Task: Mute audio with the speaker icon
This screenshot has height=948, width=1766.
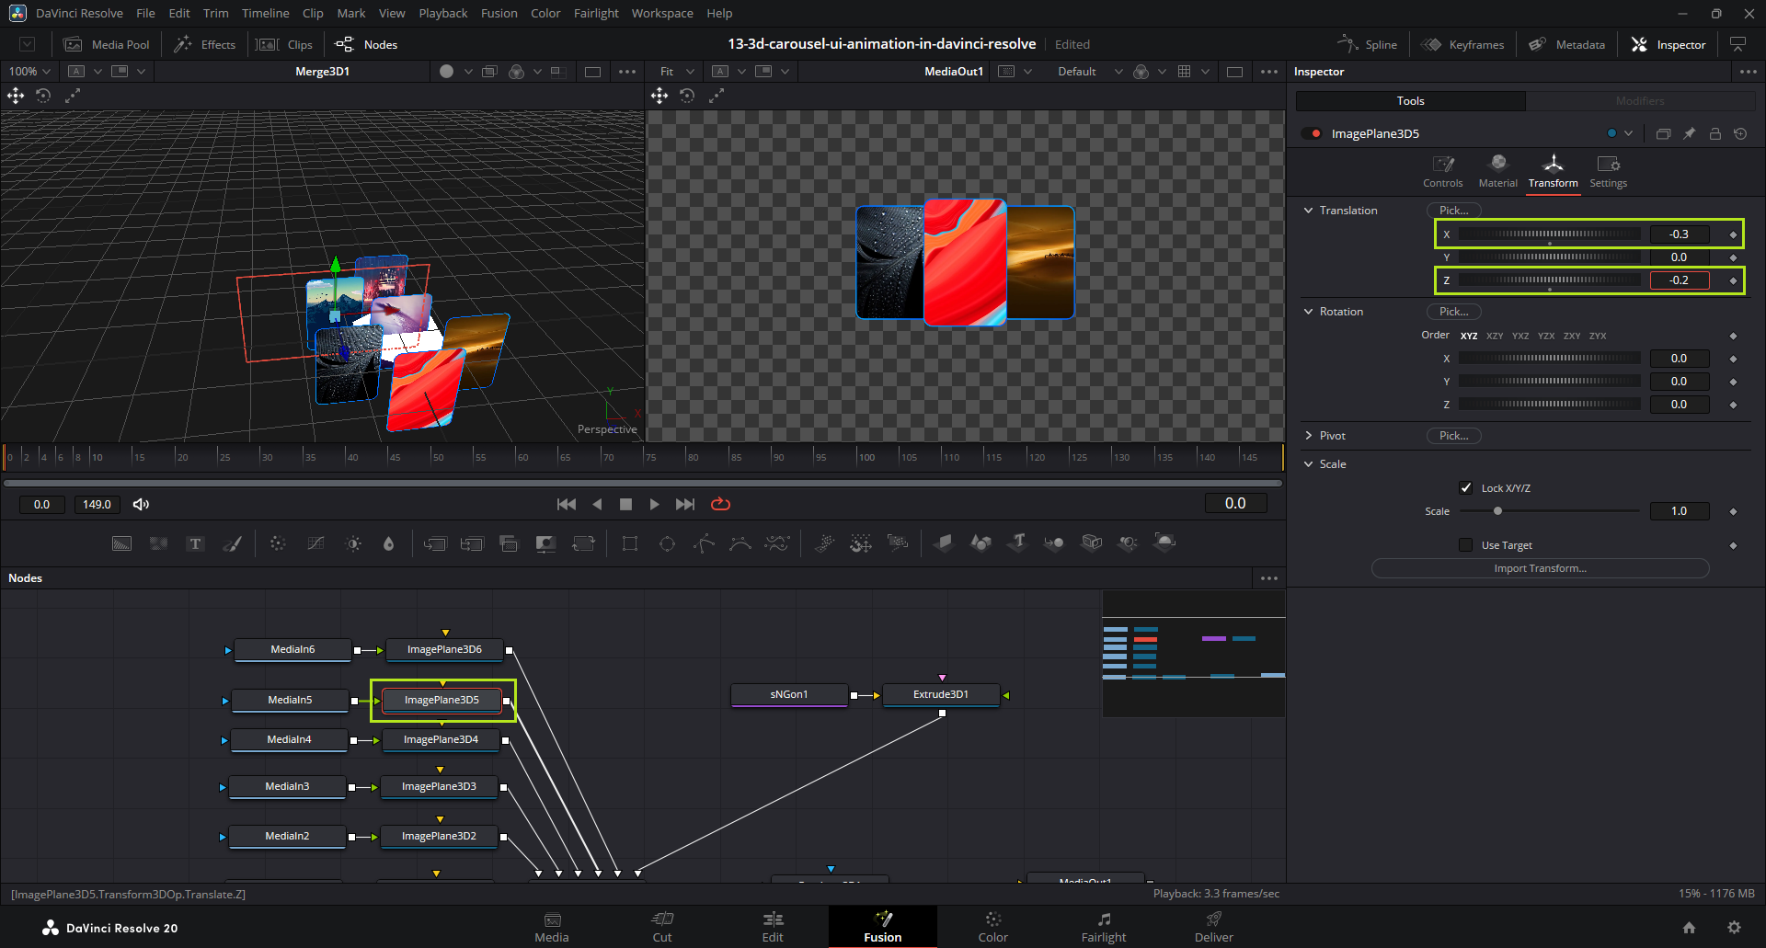Action: pos(141,504)
